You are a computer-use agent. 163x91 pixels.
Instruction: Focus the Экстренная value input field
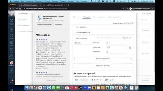point(117,52)
